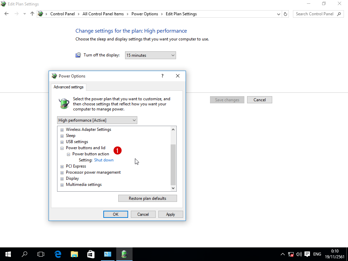
Task: Open Microsoft Edge from the taskbar
Action: (58, 254)
